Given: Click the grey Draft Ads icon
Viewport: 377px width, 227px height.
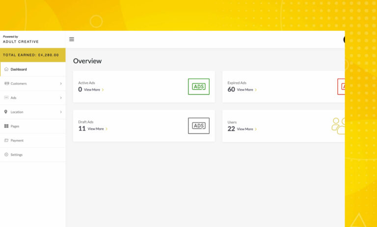Looking at the screenshot, I should click(198, 126).
